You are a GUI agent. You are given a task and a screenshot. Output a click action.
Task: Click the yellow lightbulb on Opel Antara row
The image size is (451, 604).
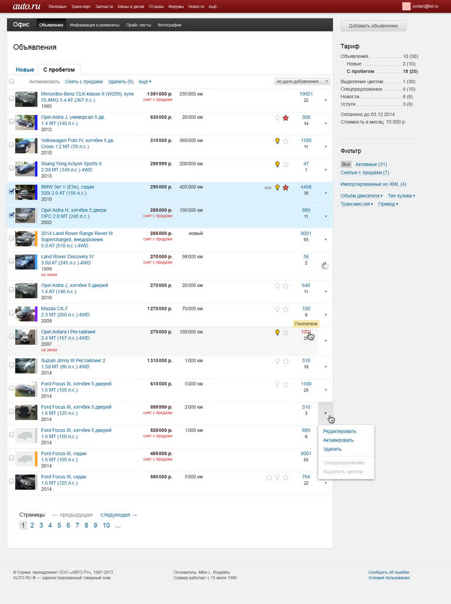(x=277, y=333)
